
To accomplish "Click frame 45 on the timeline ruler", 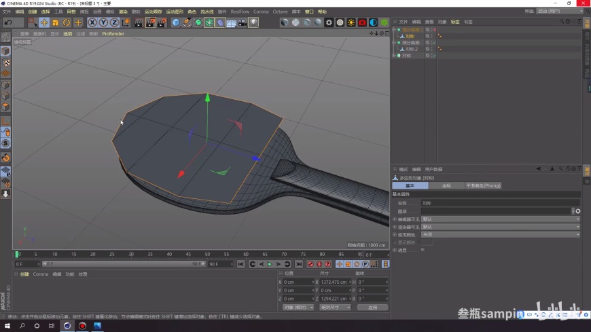I will point(188,255).
